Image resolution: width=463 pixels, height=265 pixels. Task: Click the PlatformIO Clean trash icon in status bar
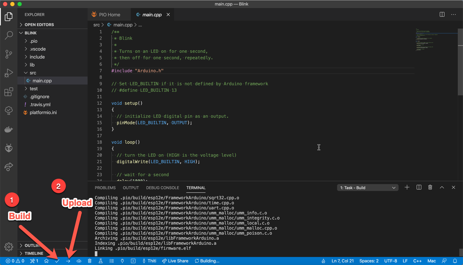[x=90, y=261]
